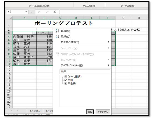Switch to the Sheet1 tab
Viewport: 154px width, 118px height.
point(35,111)
